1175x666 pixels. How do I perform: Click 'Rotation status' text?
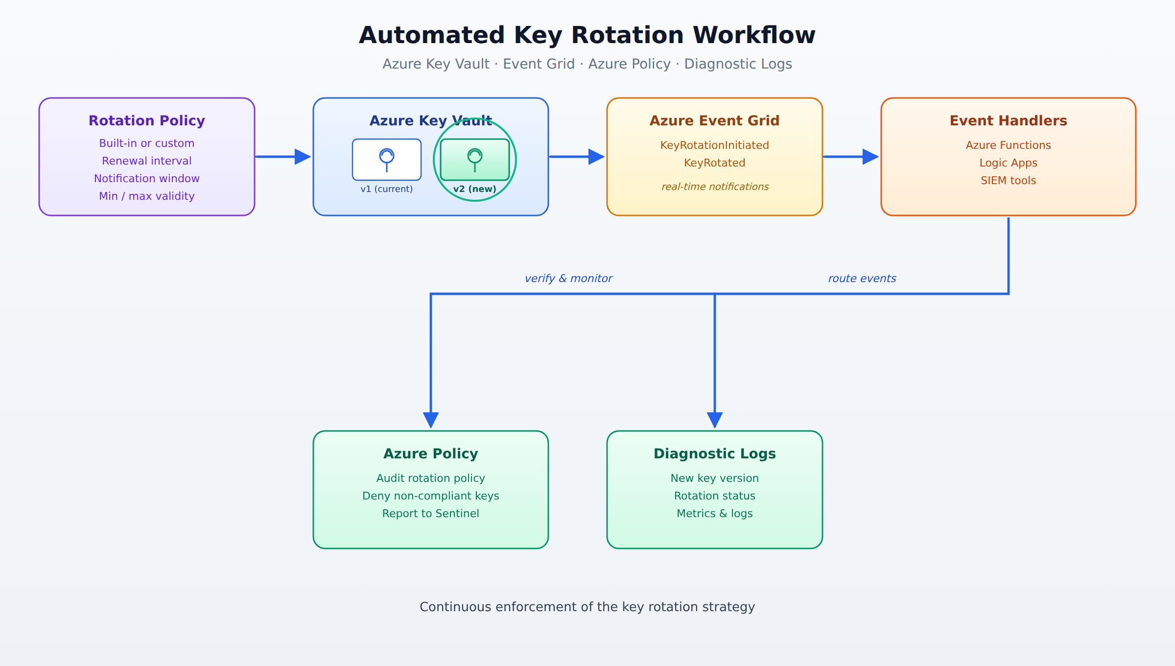pyautogui.click(x=715, y=496)
